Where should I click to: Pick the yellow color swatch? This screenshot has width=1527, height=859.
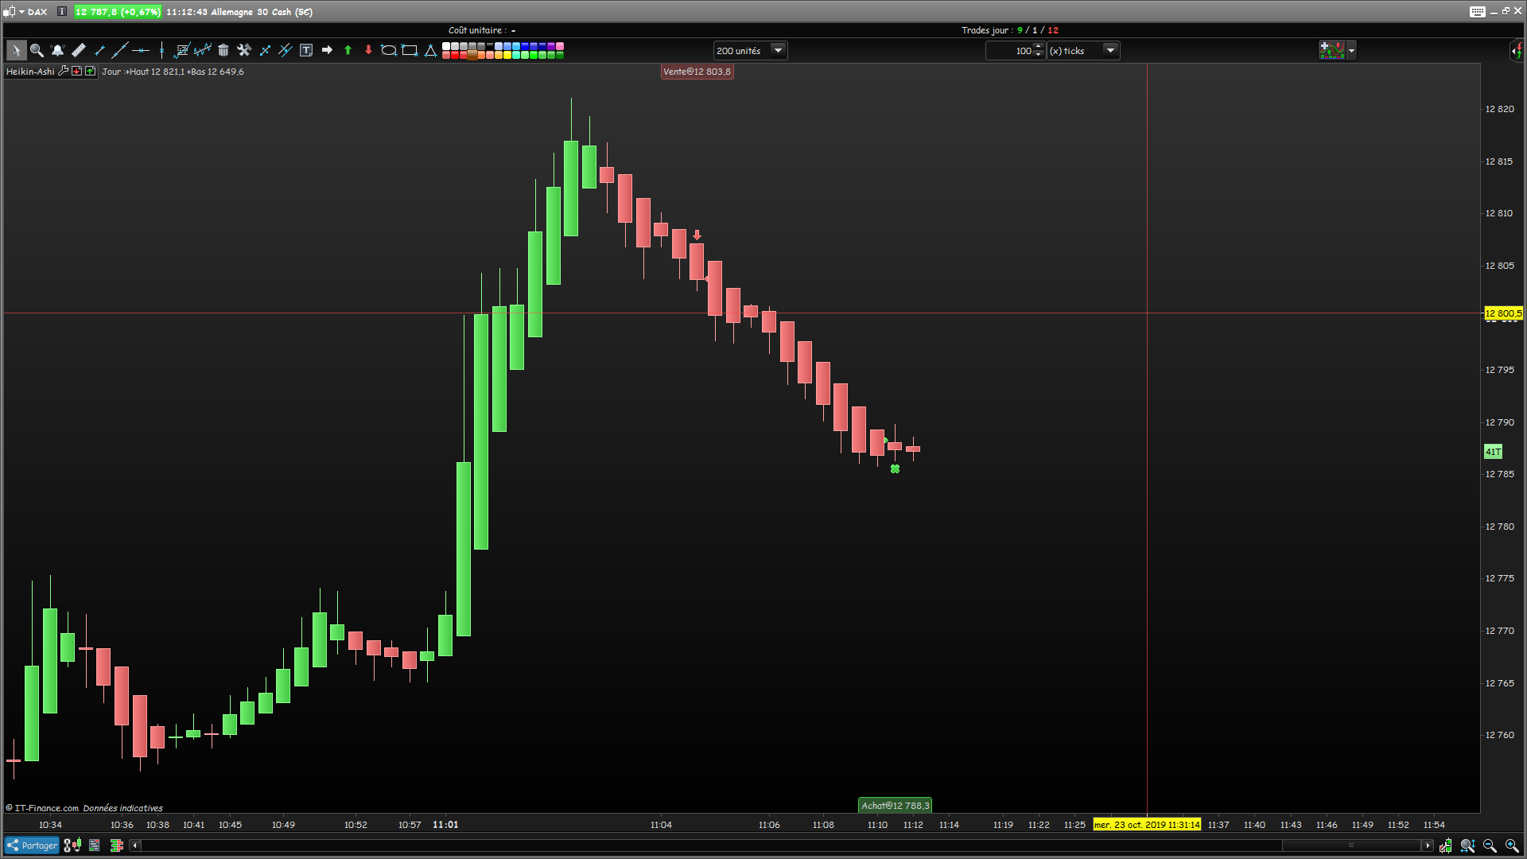pos(507,55)
